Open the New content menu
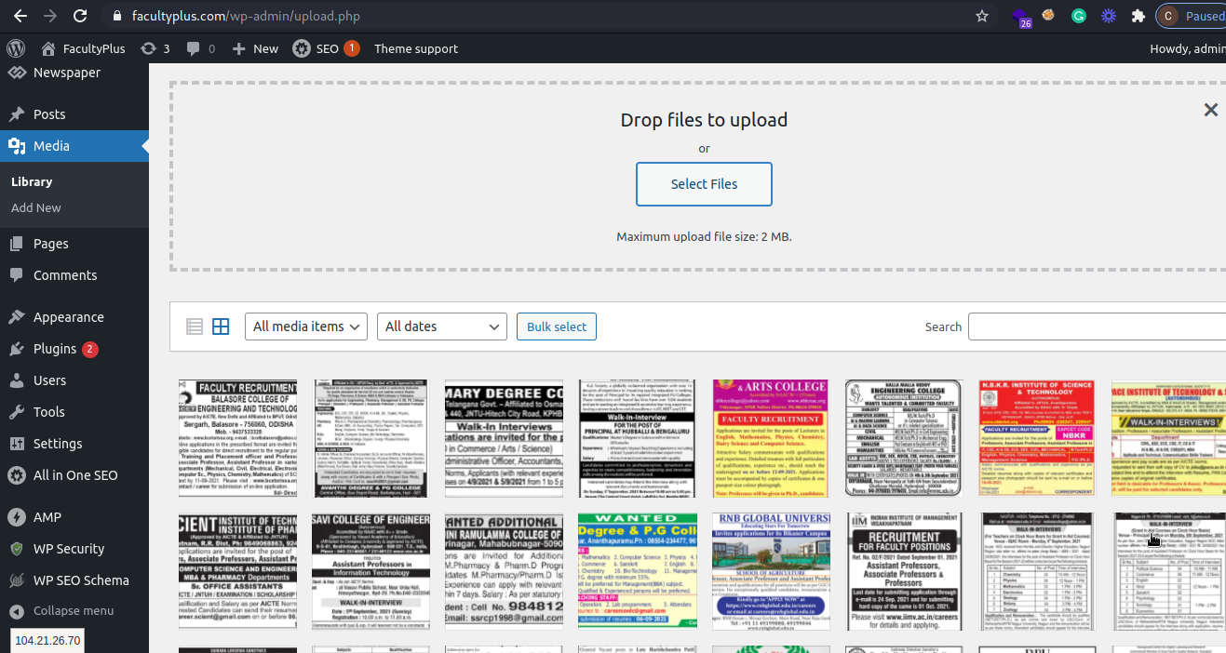Image resolution: width=1226 pixels, height=653 pixels. [255, 48]
